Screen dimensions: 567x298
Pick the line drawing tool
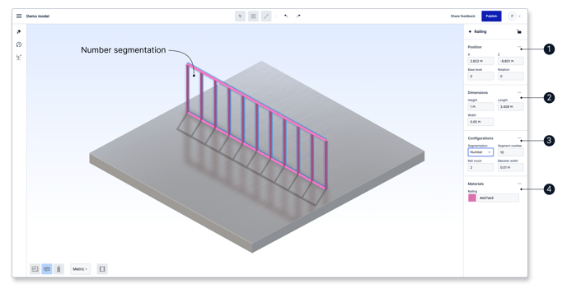(266, 16)
